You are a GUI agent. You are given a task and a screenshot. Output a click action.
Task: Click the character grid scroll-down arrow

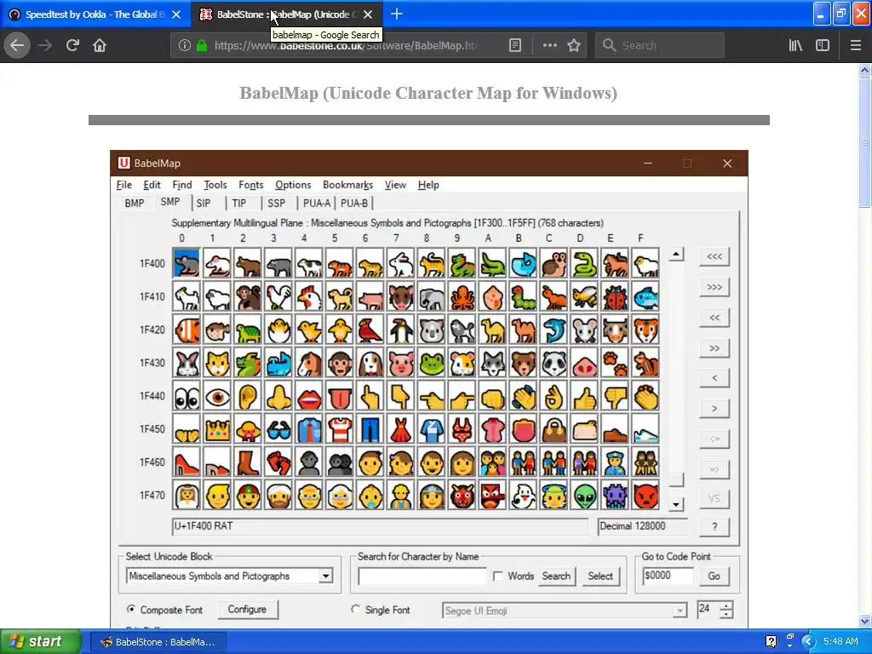coord(675,504)
